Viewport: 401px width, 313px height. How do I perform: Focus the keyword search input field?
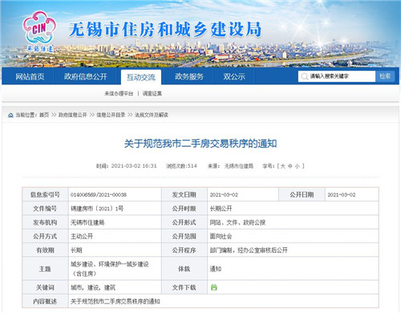(x=337, y=76)
